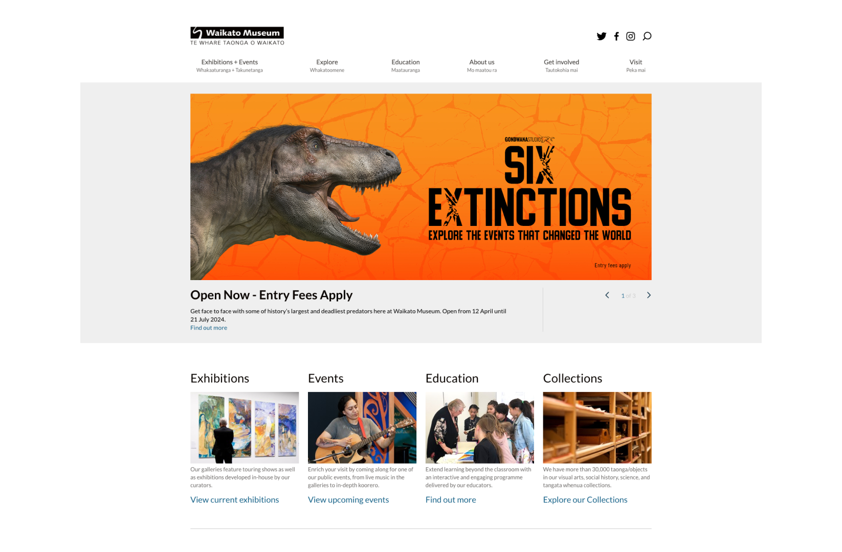
Task: Click the Open Now - Entry Fees Apply heading
Action: [271, 295]
